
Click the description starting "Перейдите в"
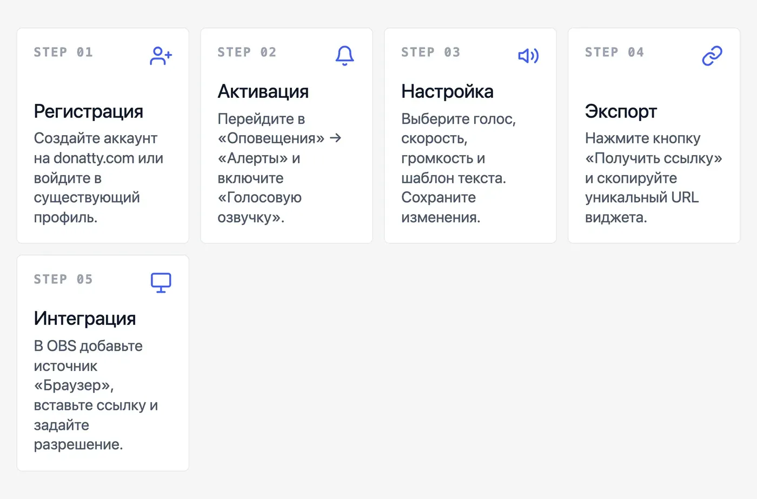[280, 168]
